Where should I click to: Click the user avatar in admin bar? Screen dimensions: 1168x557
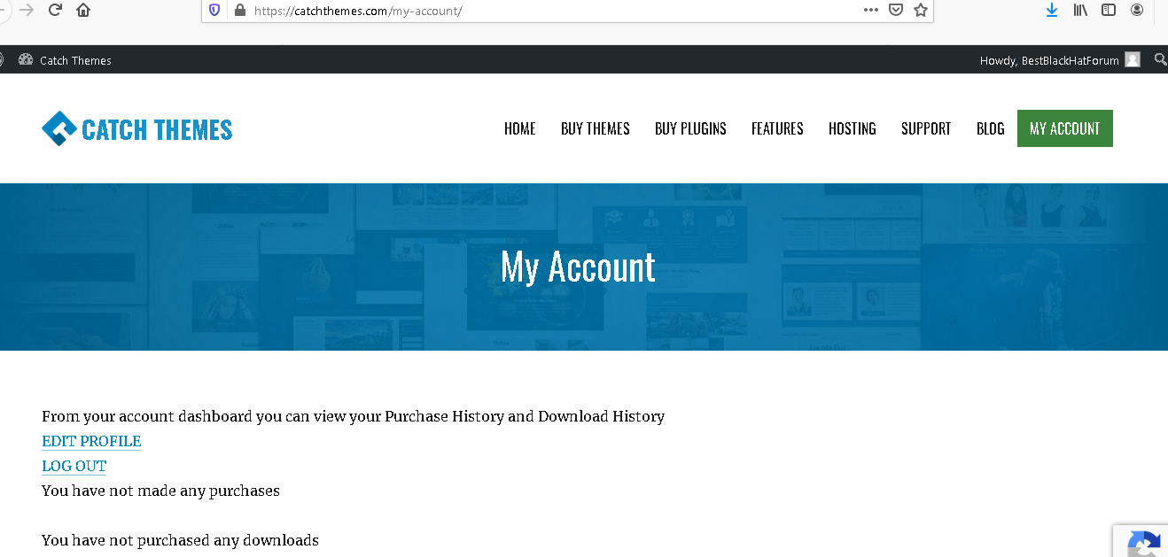(x=1133, y=59)
